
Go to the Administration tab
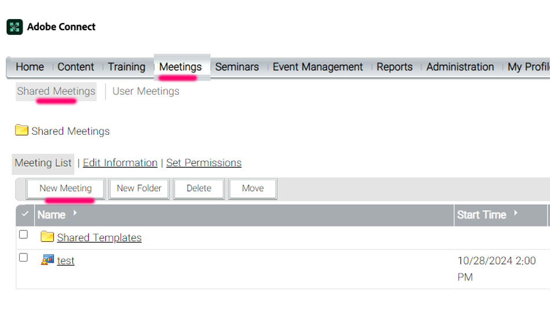pyautogui.click(x=460, y=67)
